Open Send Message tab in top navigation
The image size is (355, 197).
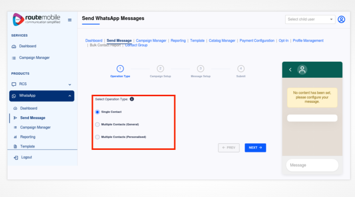[119, 41]
